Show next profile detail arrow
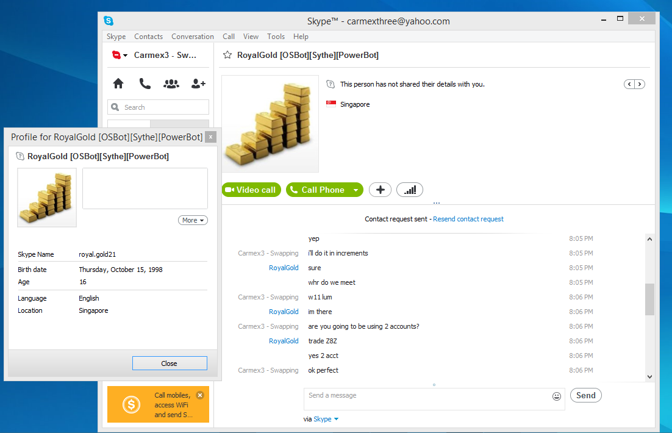This screenshot has height=433, width=672. (x=640, y=84)
